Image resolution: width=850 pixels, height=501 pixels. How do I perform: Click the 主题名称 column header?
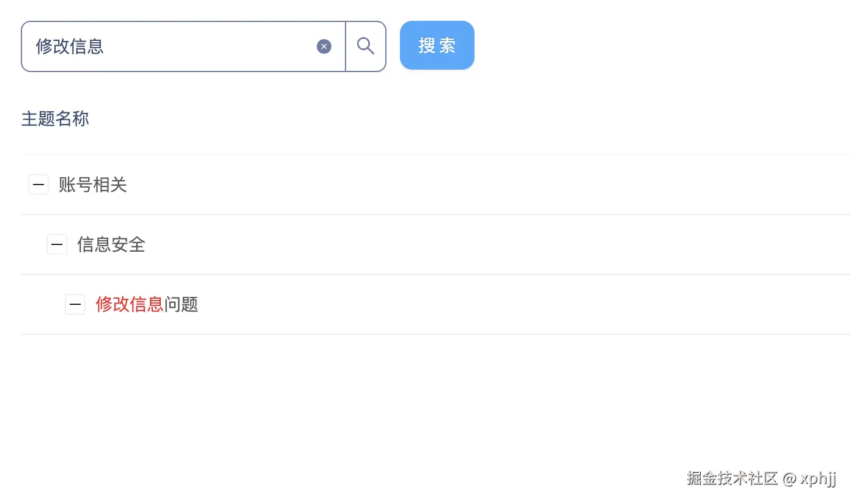pyautogui.click(x=55, y=119)
